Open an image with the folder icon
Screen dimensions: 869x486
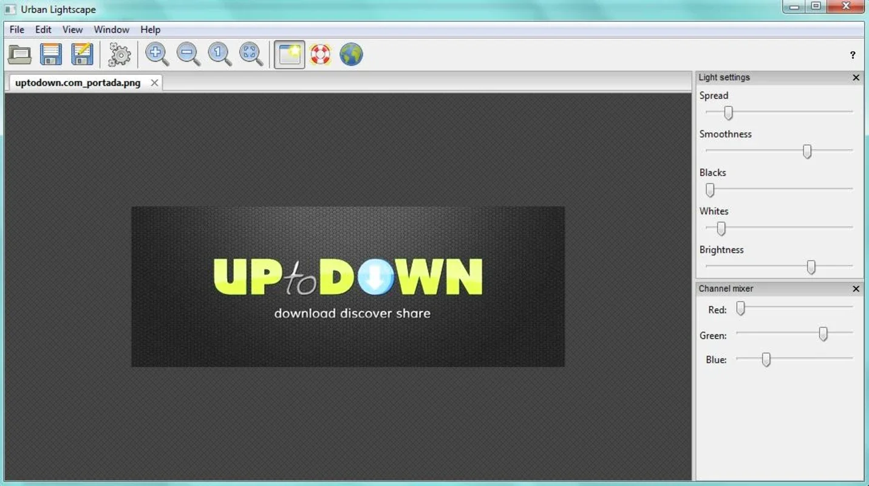tap(19, 55)
